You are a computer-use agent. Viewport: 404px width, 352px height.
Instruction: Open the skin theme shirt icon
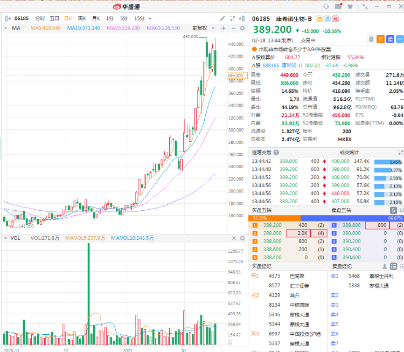click(x=350, y=6)
